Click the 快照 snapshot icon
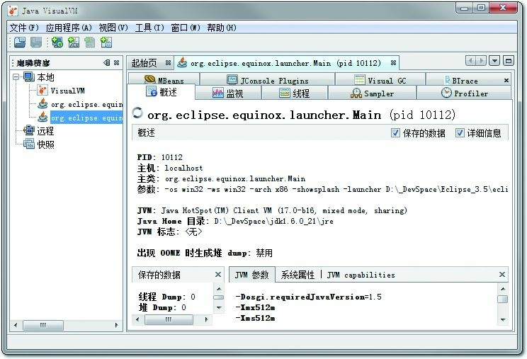The width and height of the screenshot is (527, 359). tap(29, 144)
